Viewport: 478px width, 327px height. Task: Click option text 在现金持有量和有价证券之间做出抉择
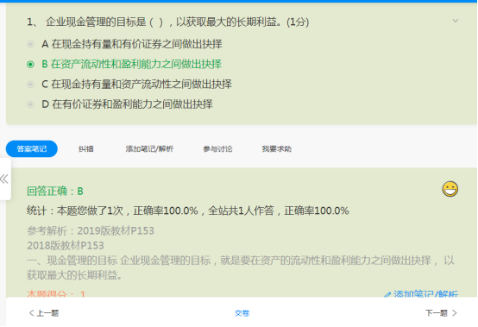(137, 44)
